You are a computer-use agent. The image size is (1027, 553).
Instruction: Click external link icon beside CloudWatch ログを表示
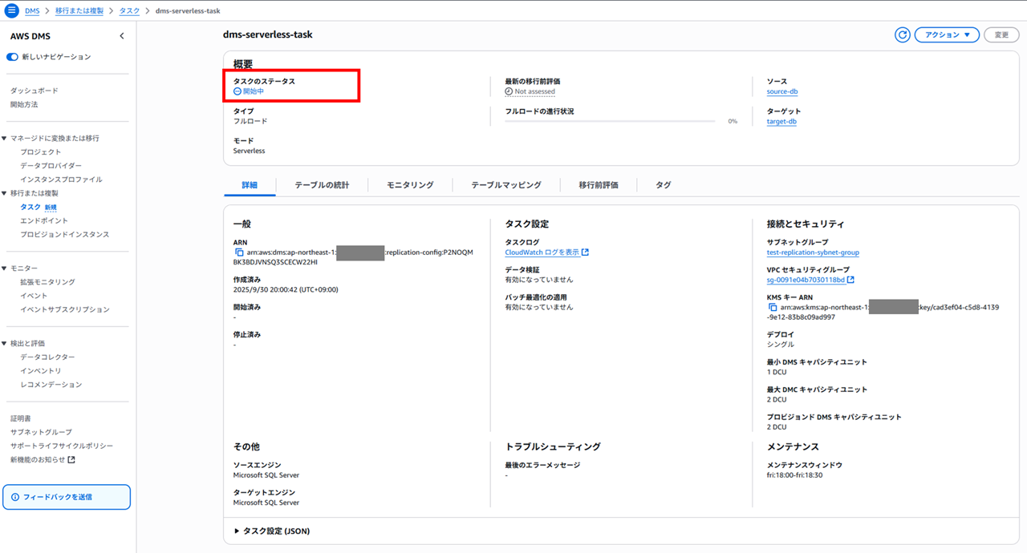(585, 252)
